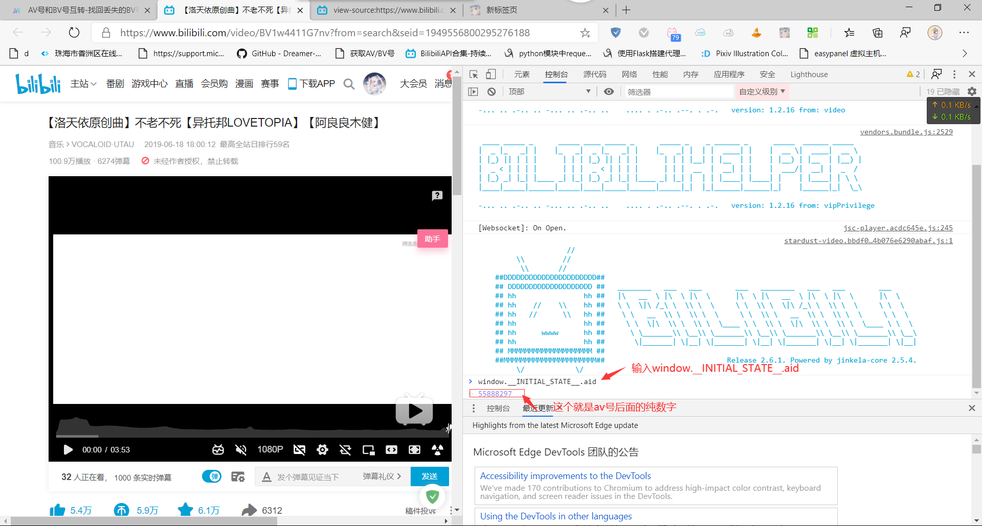The width and height of the screenshot is (982, 526).
Task: Focus the 筛选器 filter input
Action: point(679,92)
